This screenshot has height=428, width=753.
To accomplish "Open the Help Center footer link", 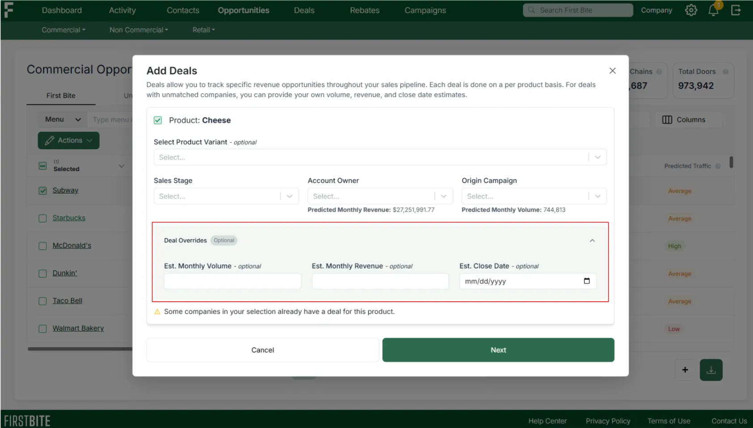I will coord(547,421).
